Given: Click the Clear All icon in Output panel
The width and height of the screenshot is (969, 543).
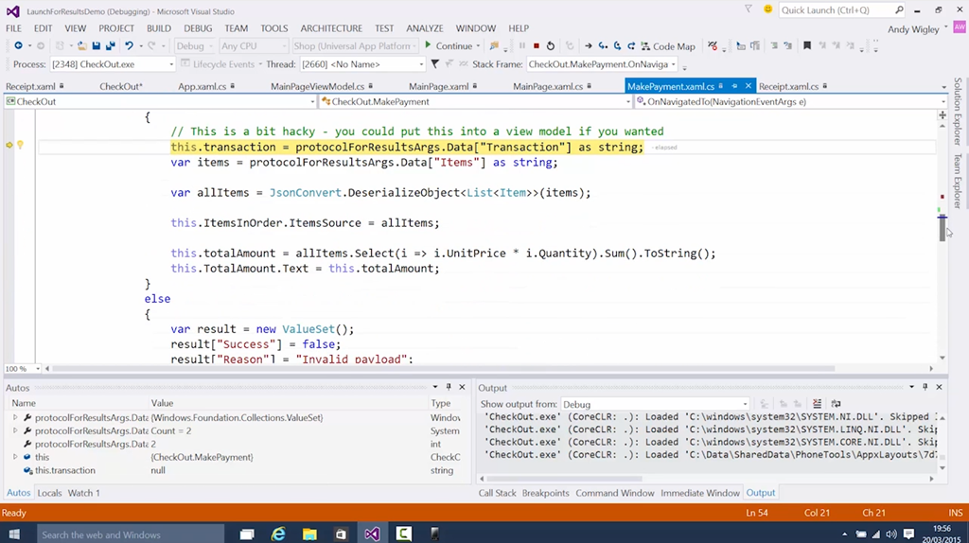Looking at the screenshot, I should pyautogui.click(x=817, y=403).
